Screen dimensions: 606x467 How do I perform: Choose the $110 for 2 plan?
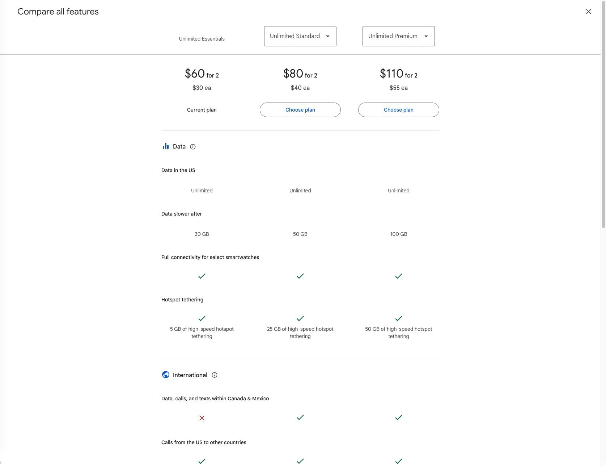(399, 110)
